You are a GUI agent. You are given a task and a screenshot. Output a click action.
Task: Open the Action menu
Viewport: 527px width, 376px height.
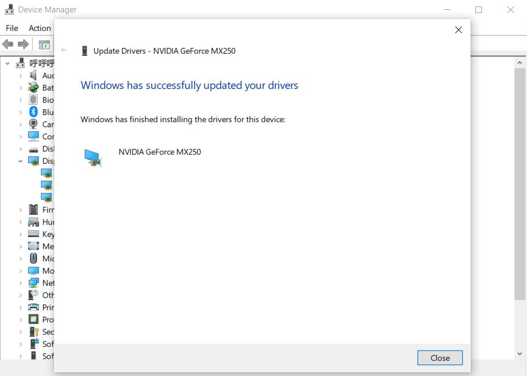click(40, 28)
